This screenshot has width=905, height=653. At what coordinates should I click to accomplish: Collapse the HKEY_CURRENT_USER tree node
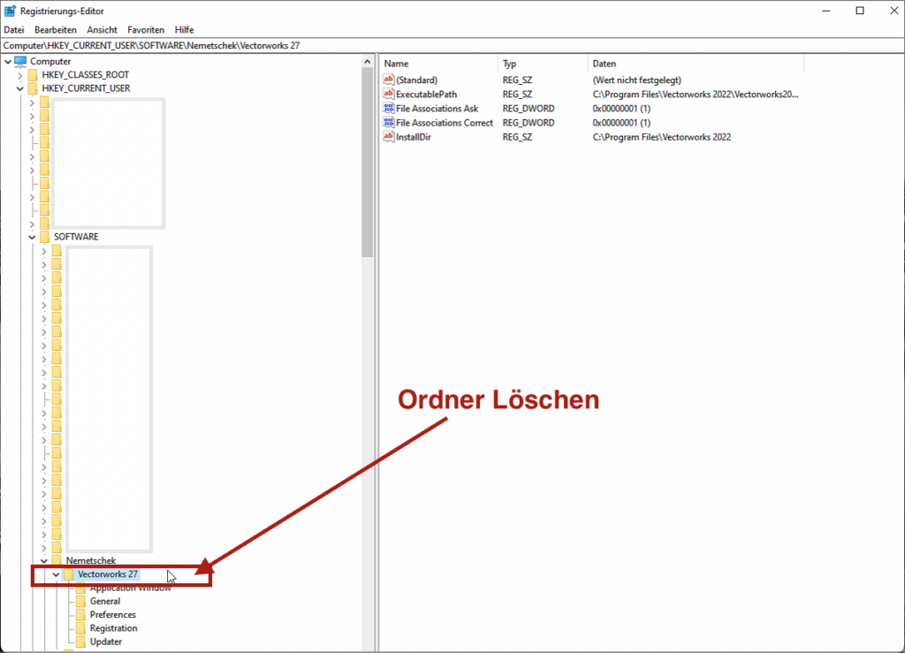point(20,88)
